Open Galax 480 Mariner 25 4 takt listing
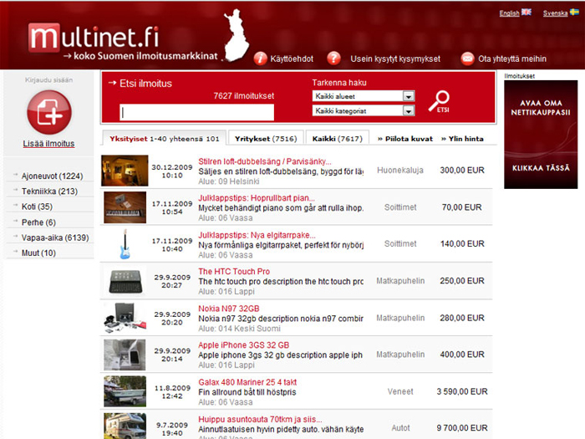Image resolution: width=585 pixels, height=439 pixels. coord(247,382)
